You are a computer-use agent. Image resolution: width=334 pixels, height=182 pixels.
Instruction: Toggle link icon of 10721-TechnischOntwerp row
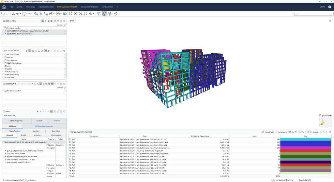[65, 34]
